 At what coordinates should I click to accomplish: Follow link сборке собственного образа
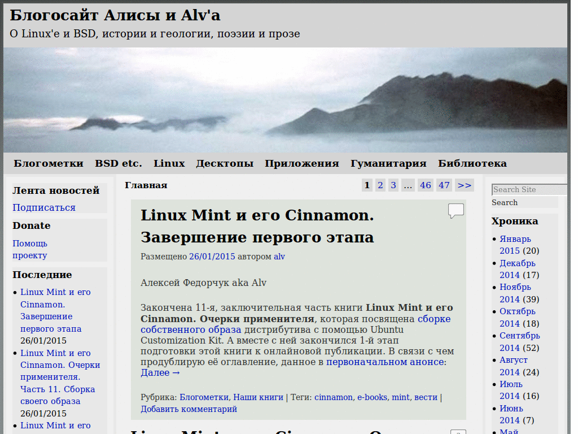pos(295,324)
